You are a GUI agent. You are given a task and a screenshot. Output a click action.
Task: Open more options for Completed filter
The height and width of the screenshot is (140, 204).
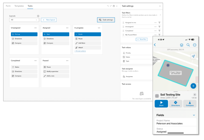coord(155,31)
